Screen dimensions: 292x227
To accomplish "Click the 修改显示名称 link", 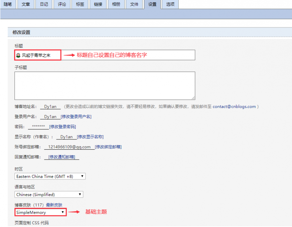I will point(90,137).
